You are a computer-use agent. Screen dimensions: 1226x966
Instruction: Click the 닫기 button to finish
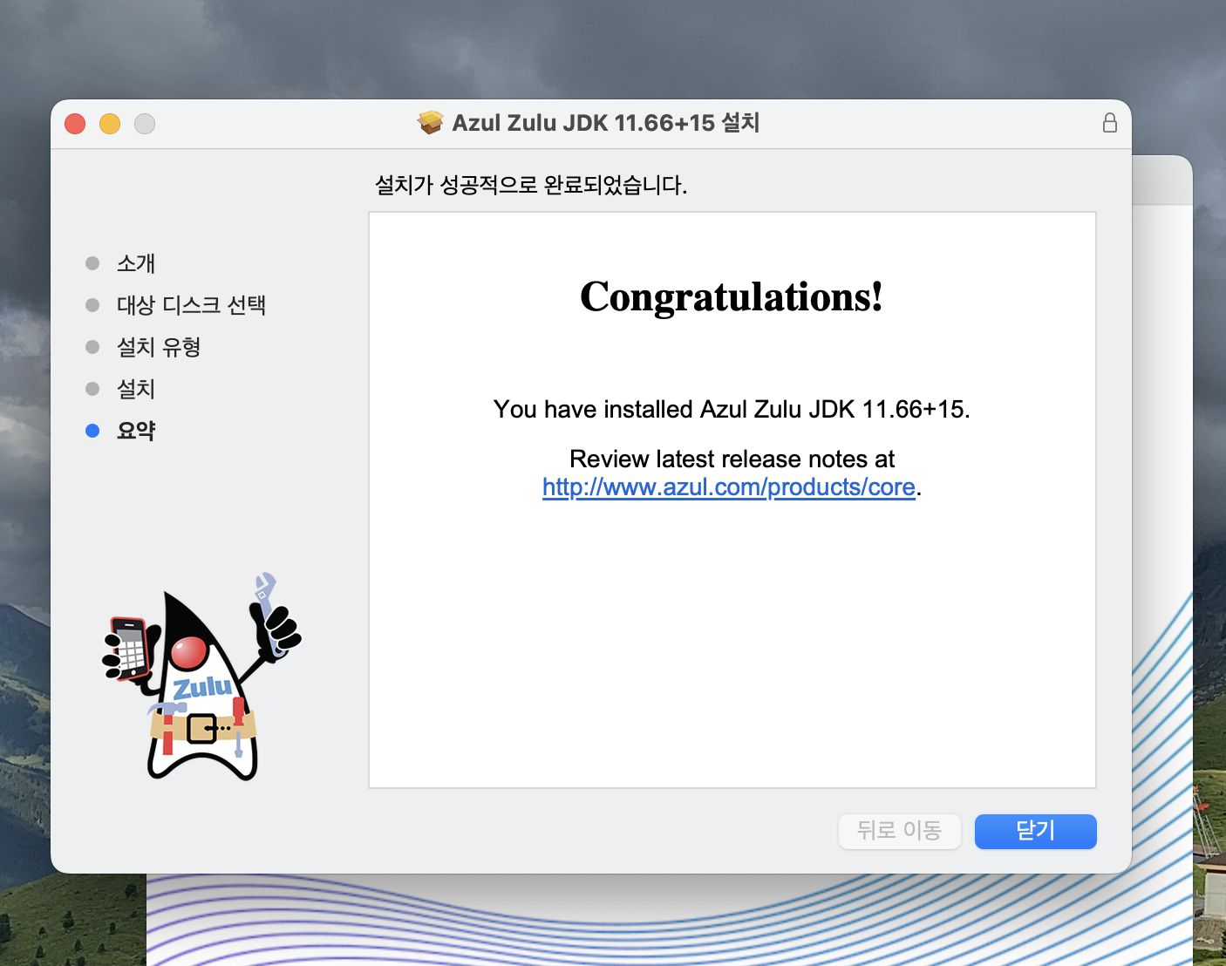(1035, 831)
